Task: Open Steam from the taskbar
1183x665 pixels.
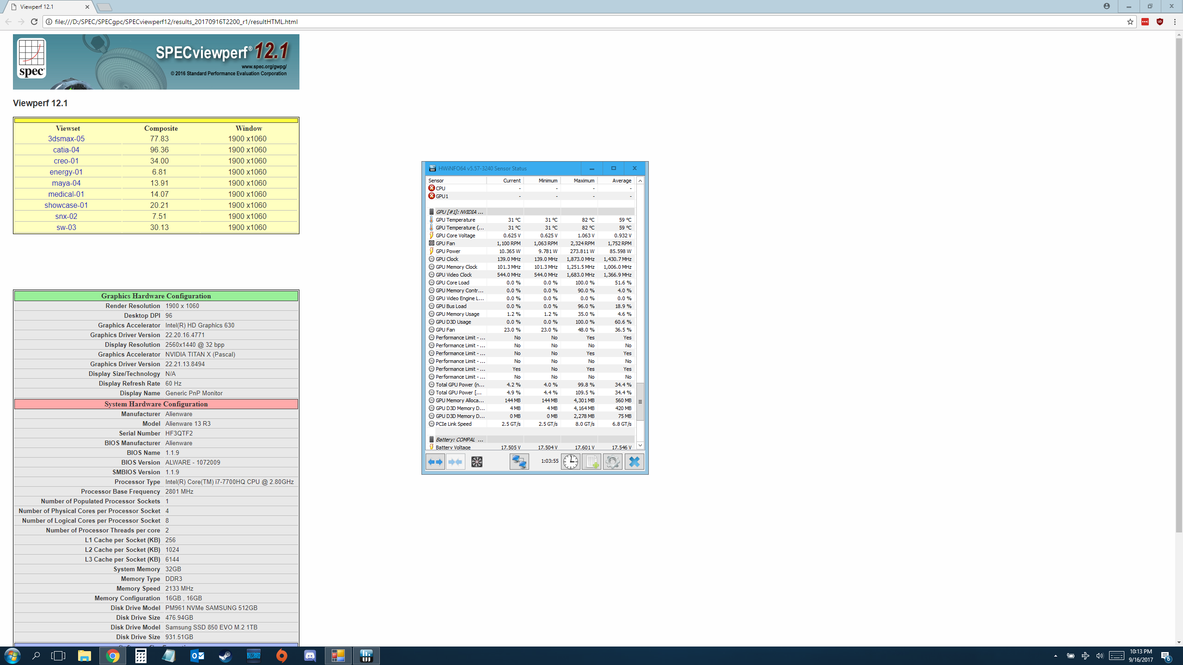Action: (x=225, y=655)
